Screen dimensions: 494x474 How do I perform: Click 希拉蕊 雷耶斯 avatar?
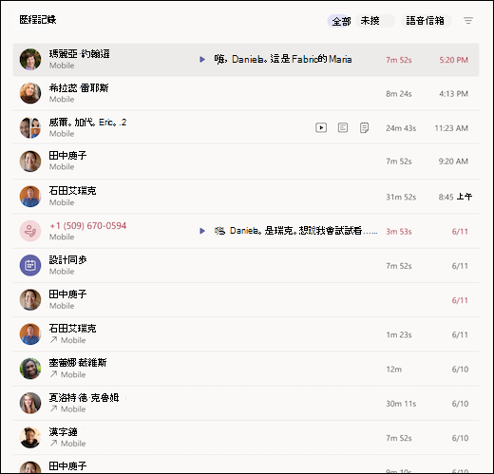click(x=30, y=93)
